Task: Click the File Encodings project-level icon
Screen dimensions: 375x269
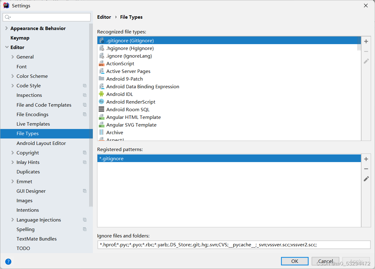Action: point(85,114)
